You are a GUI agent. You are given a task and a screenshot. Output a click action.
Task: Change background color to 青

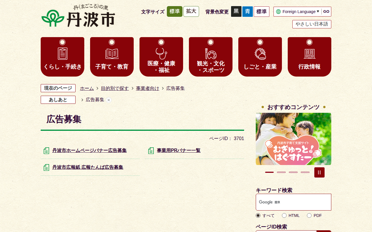248,12
